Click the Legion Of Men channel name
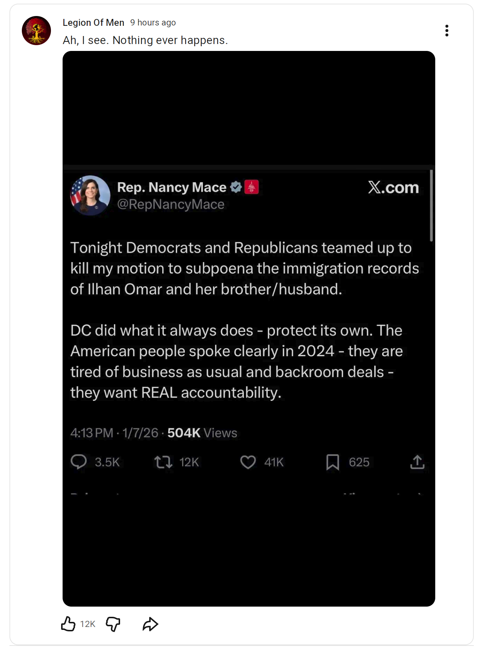 pyautogui.click(x=93, y=23)
